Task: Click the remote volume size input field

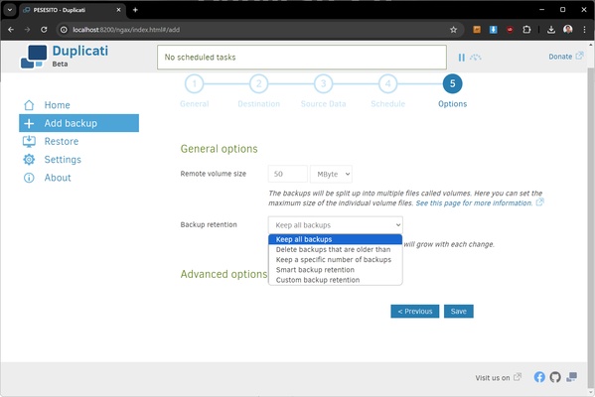Action: [288, 174]
